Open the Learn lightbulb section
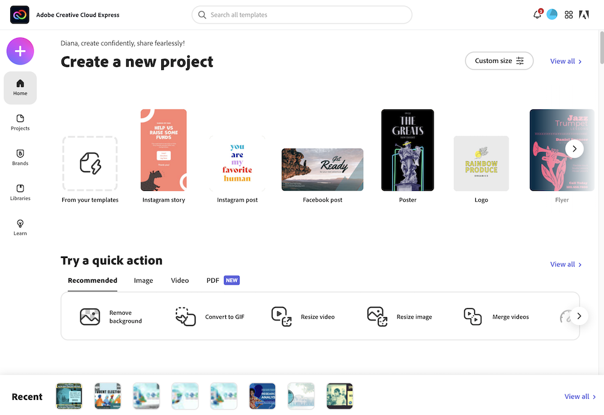 click(x=20, y=227)
